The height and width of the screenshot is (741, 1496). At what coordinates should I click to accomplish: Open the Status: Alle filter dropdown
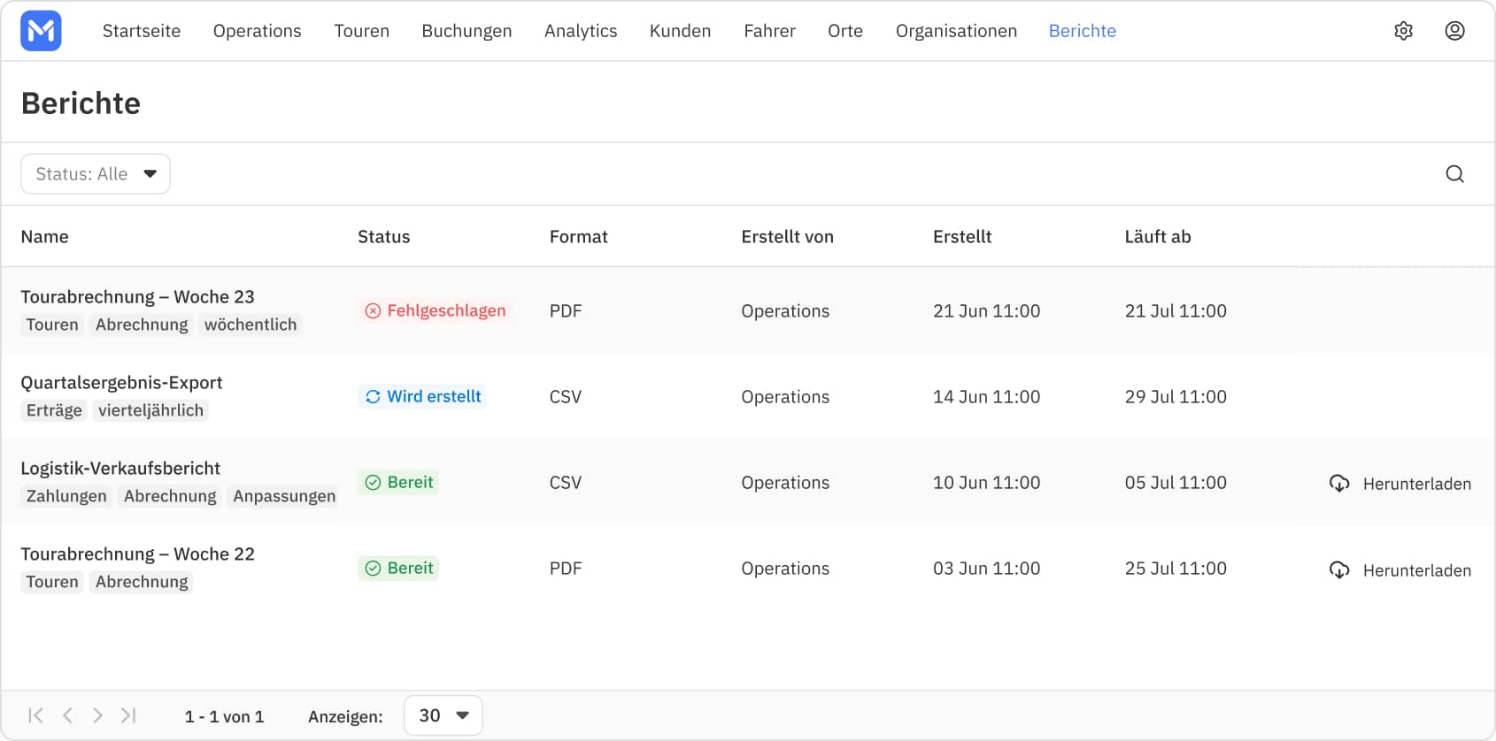coord(96,174)
